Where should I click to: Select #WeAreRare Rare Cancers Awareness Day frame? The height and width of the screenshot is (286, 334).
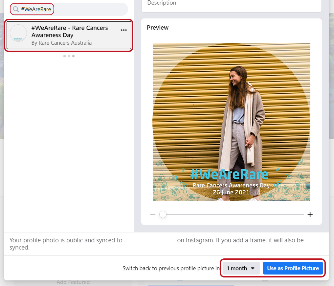pyautogui.click(x=69, y=35)
